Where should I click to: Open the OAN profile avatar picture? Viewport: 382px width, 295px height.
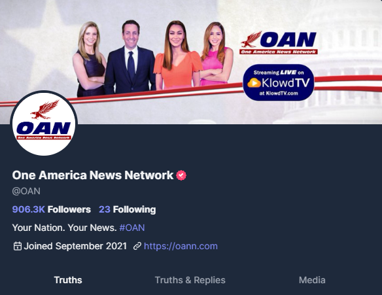[x=44, y=123]
